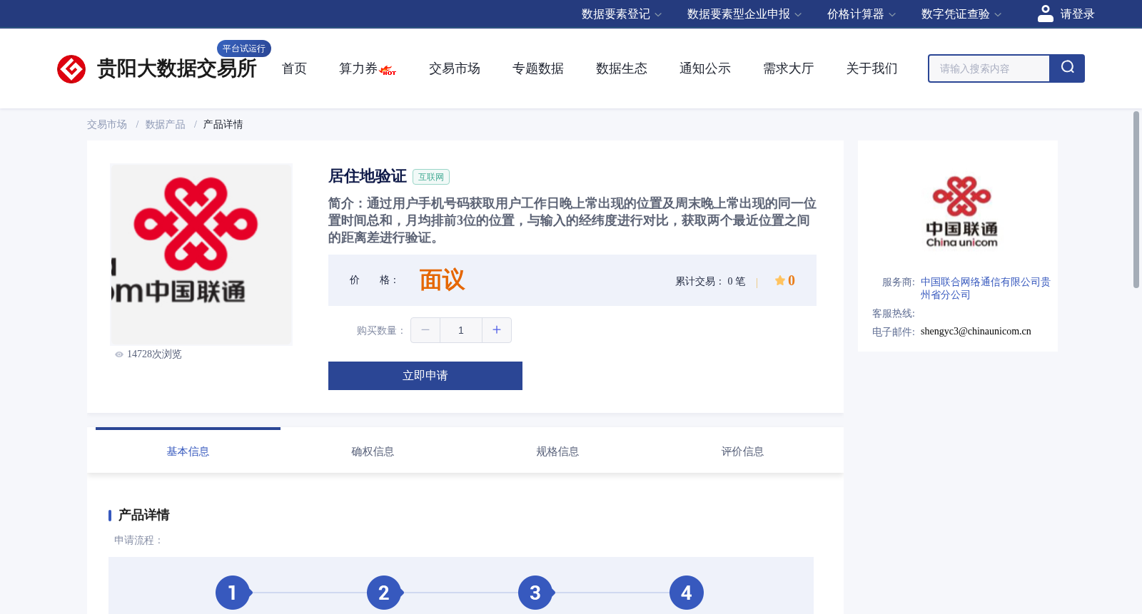1142x614 pixels.
Task: Open the 交易市场 nav item
Action: (x=455, y=68)
